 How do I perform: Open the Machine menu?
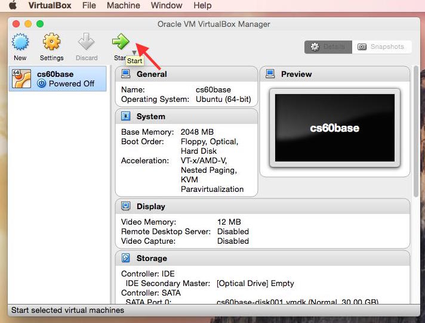click(124, 5)
